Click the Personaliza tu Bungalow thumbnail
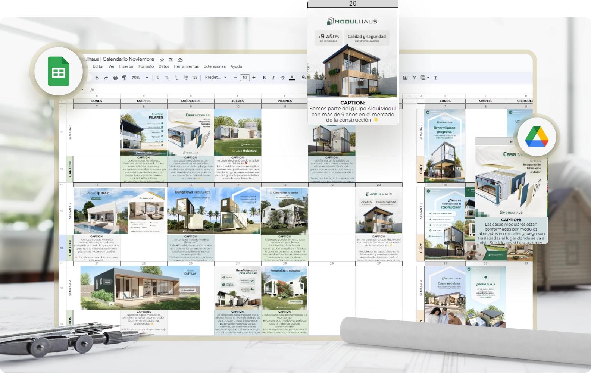Image resolution: width=591 pixels, height=373 pixels. point(284,288)
